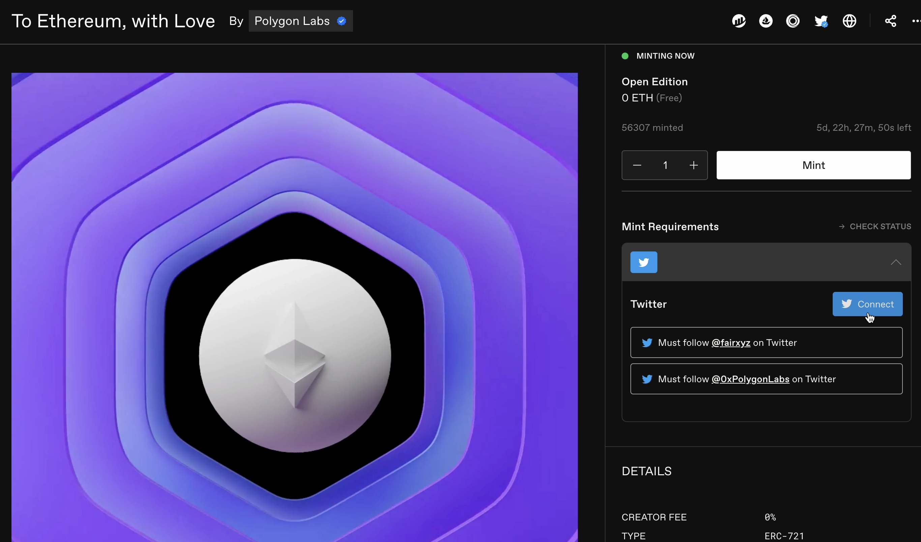Image resolution: width=921 pixels, height=542 pixels.
Task: Increase mint quantity with plus button
Action: pos(693,165)
